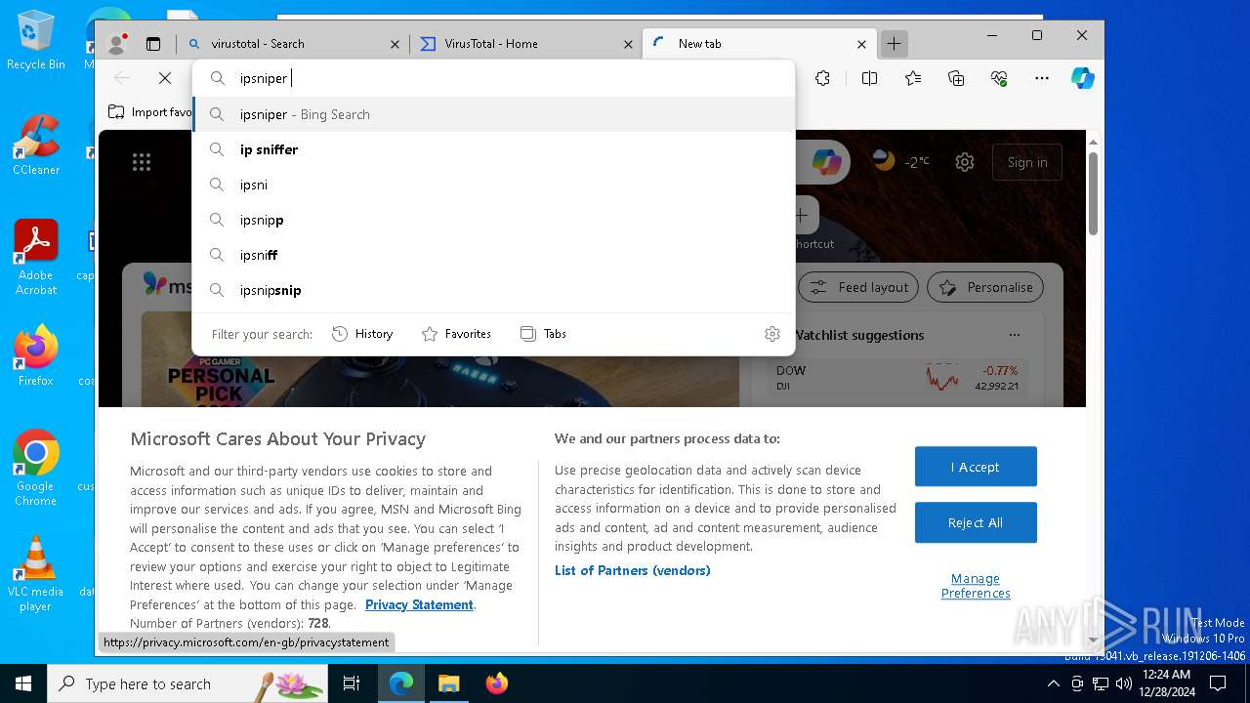
Task: Filter search by History
Action: tap(362, 334)
